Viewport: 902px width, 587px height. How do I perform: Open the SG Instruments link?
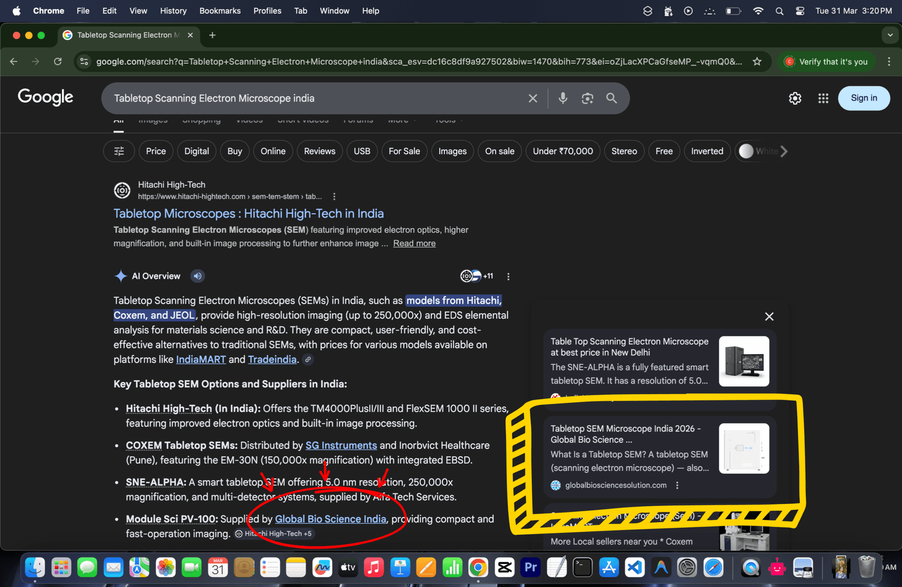point(341,445)
